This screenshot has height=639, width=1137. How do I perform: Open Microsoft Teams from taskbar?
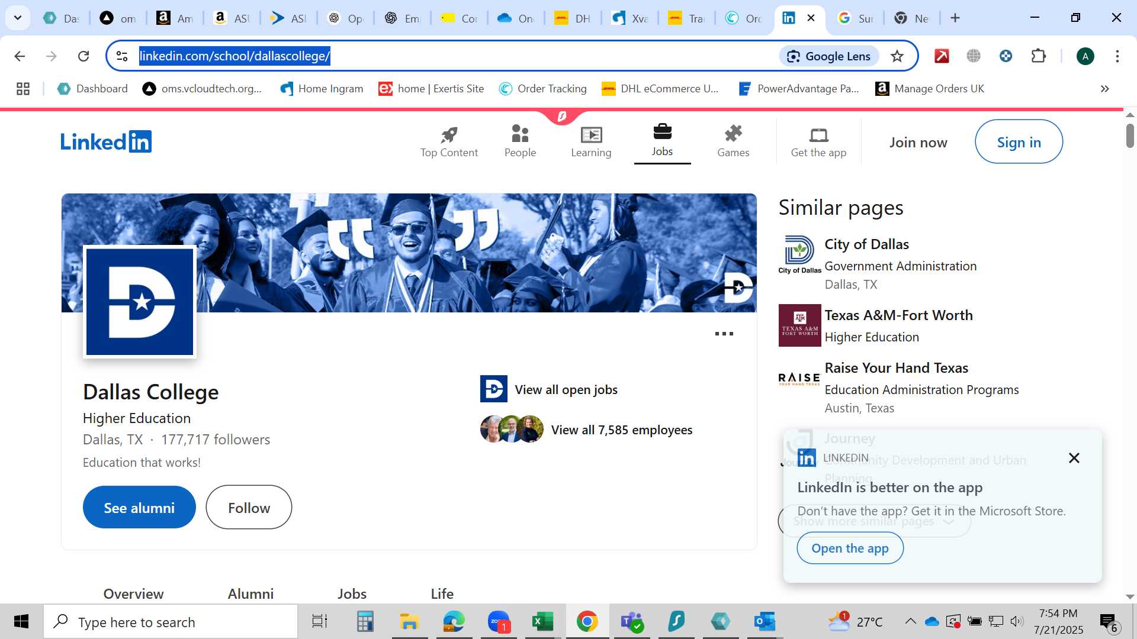[632, 622]
